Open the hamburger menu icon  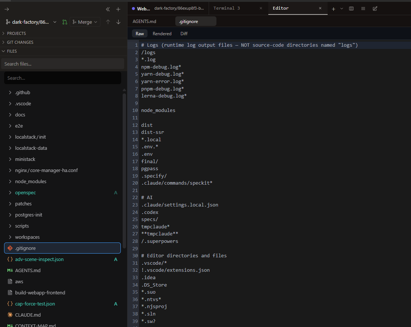363,9
